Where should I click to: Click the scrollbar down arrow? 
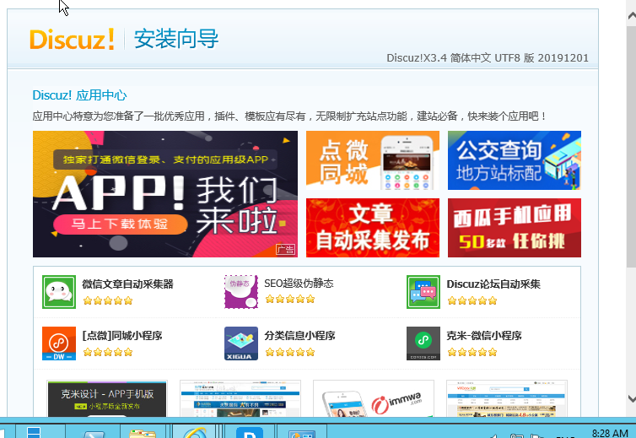click(632, 398)
